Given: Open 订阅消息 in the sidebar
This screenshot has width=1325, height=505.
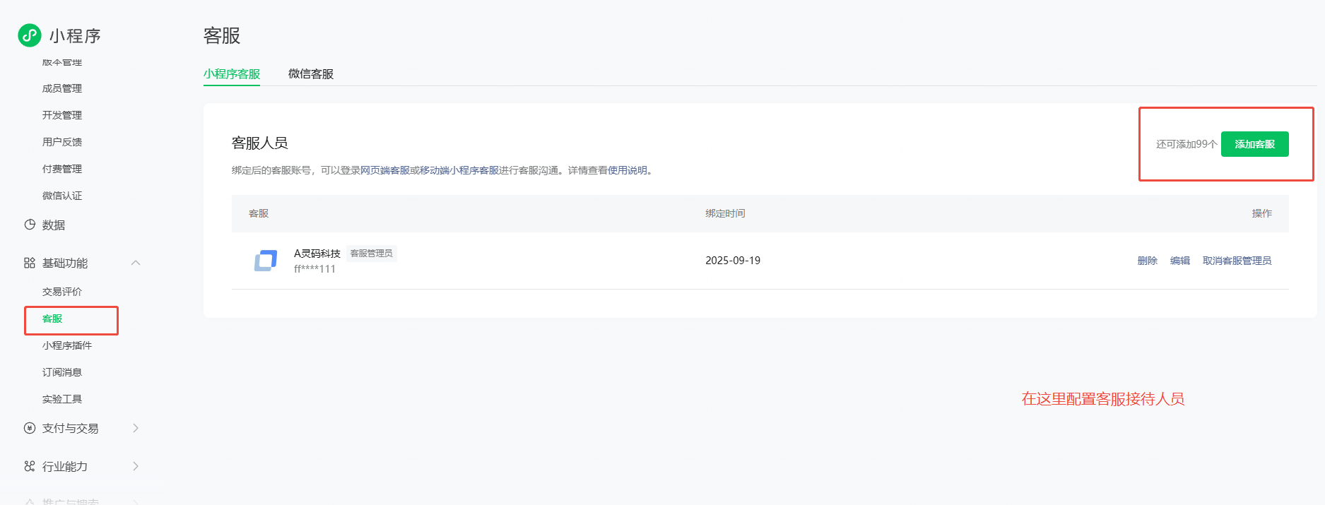Looking at the screenshot, I should [62, 372].
